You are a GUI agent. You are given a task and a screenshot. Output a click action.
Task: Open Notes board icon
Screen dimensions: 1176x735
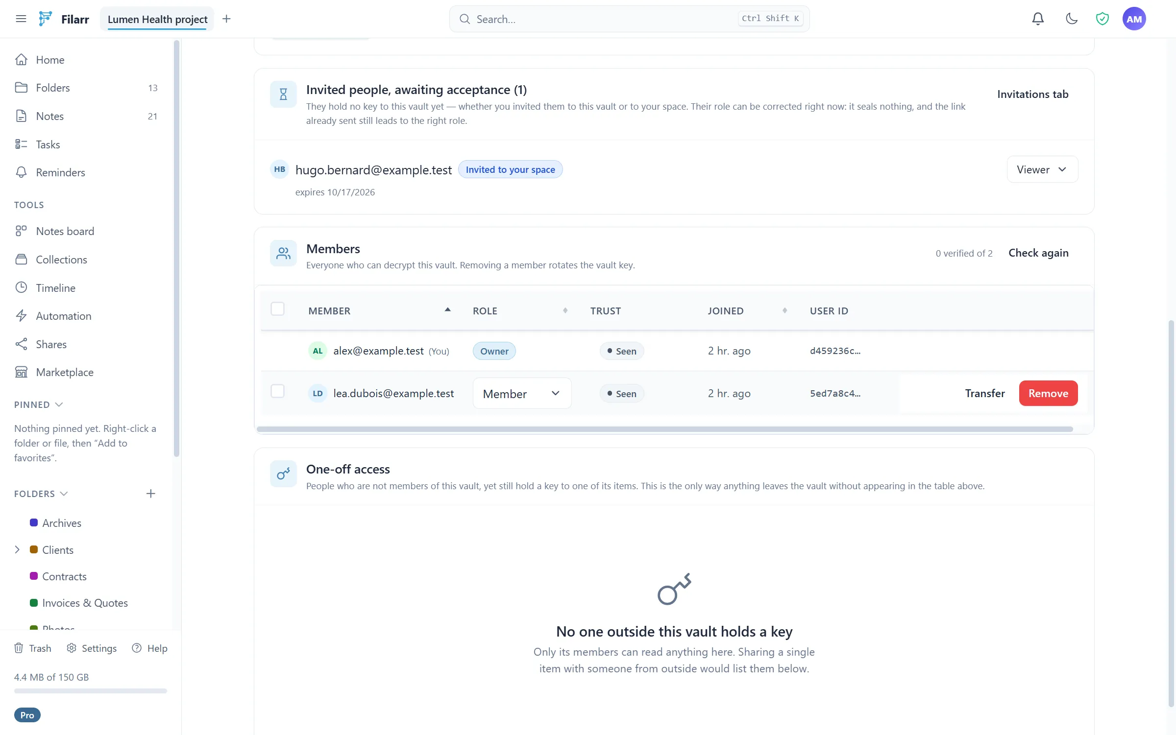point(21,231)
